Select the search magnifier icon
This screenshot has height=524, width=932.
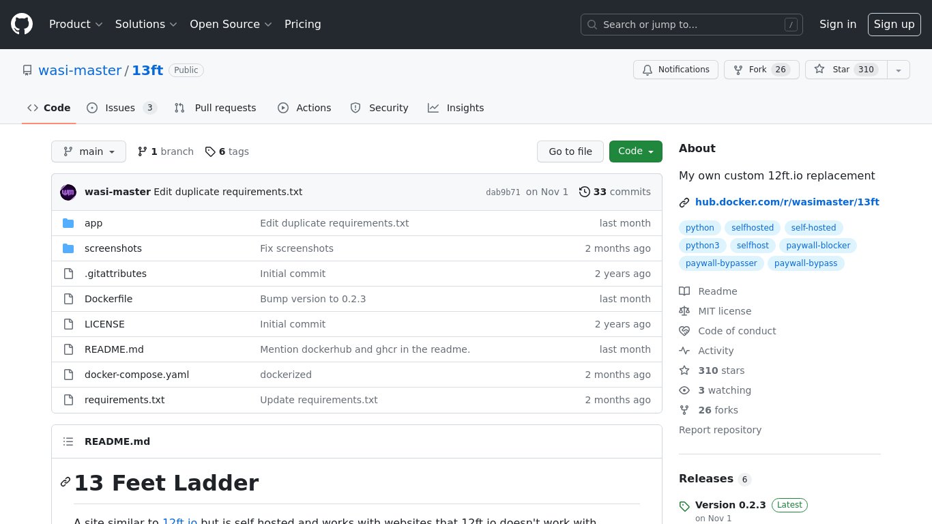(x=592, y=25)
